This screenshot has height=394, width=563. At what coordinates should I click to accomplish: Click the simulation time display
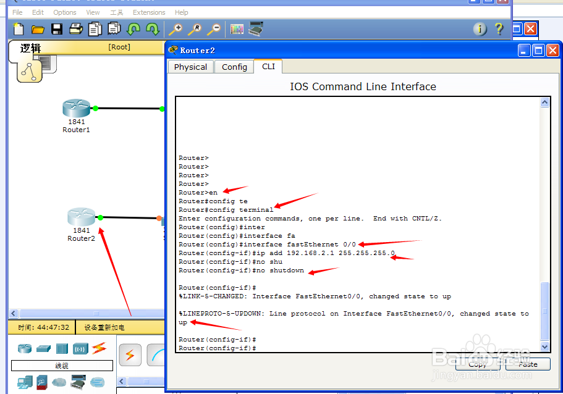(43, 327)
